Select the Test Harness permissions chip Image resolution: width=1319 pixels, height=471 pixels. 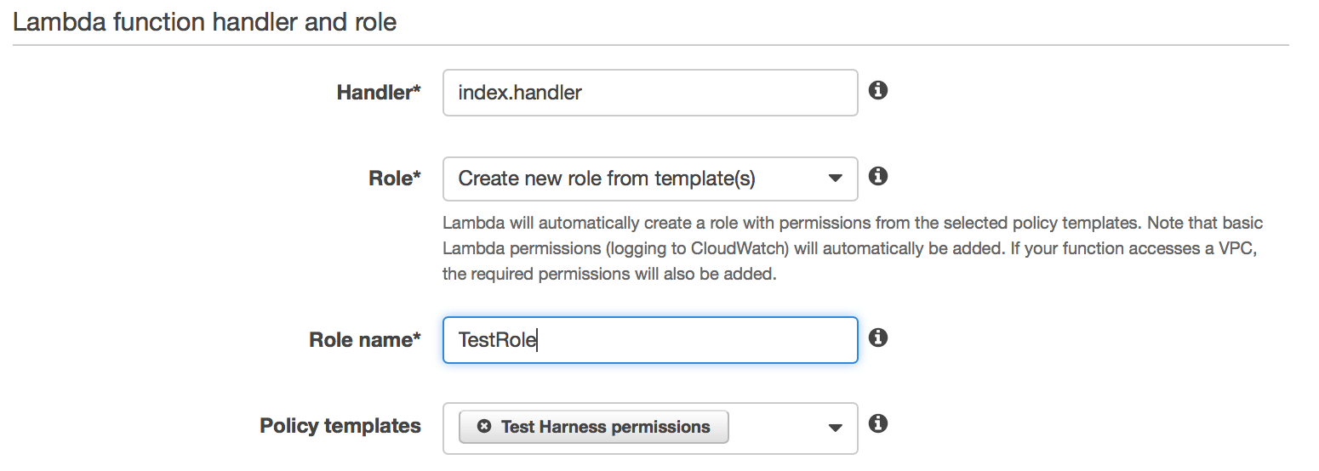(594, 427)
